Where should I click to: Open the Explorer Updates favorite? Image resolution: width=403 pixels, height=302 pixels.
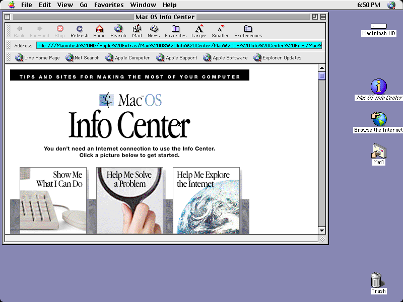(x=278, y=58)
